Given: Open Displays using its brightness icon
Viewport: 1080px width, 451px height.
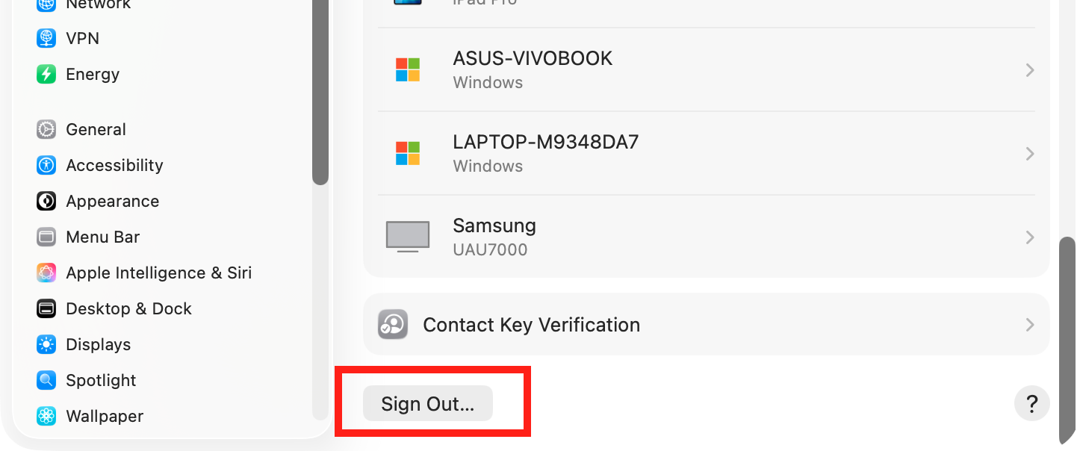Looking at the screenshot, I should 46,344.
